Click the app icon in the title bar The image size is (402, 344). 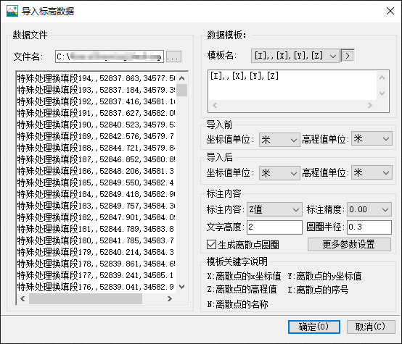coord(12,11)
